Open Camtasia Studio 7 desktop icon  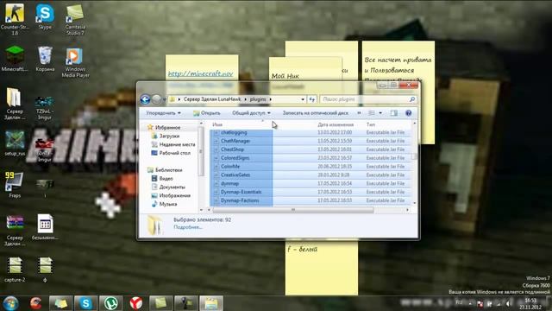coord(75,19)
